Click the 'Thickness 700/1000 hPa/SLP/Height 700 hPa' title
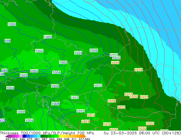 (47, 133)
